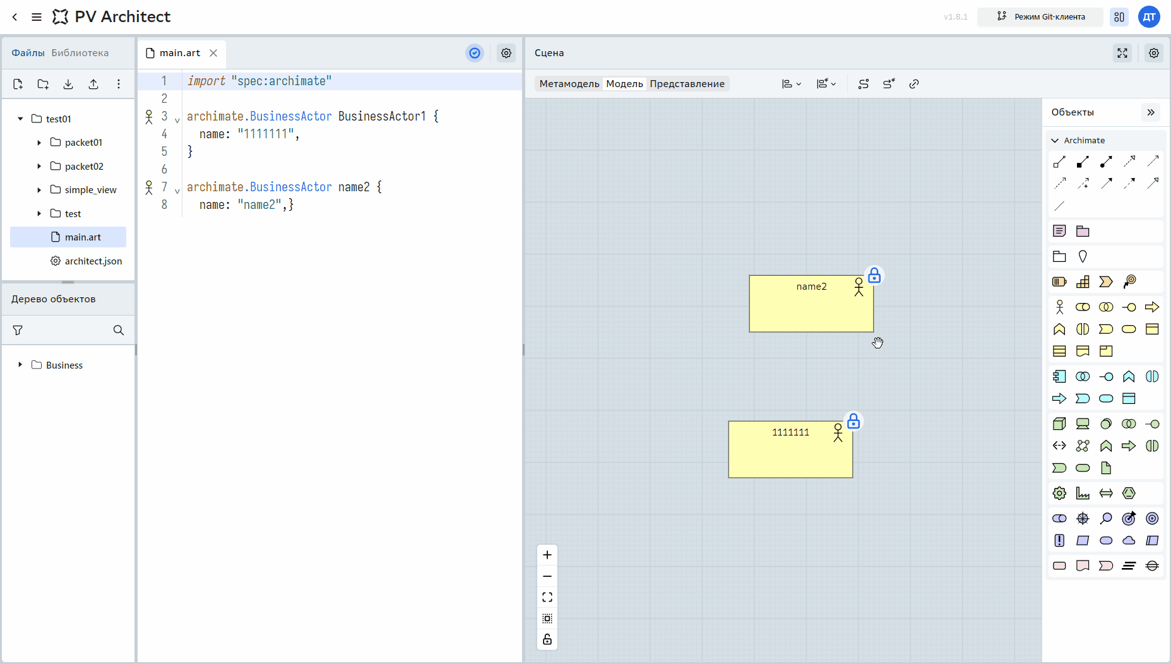This screenshot has width=1171, height=664.
Task: Pick the Assessment magnifier element
Action: pos(1106,518)
